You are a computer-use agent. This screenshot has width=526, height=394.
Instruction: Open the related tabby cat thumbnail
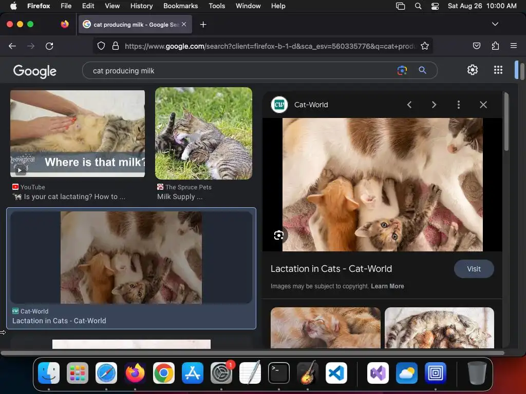439,328
